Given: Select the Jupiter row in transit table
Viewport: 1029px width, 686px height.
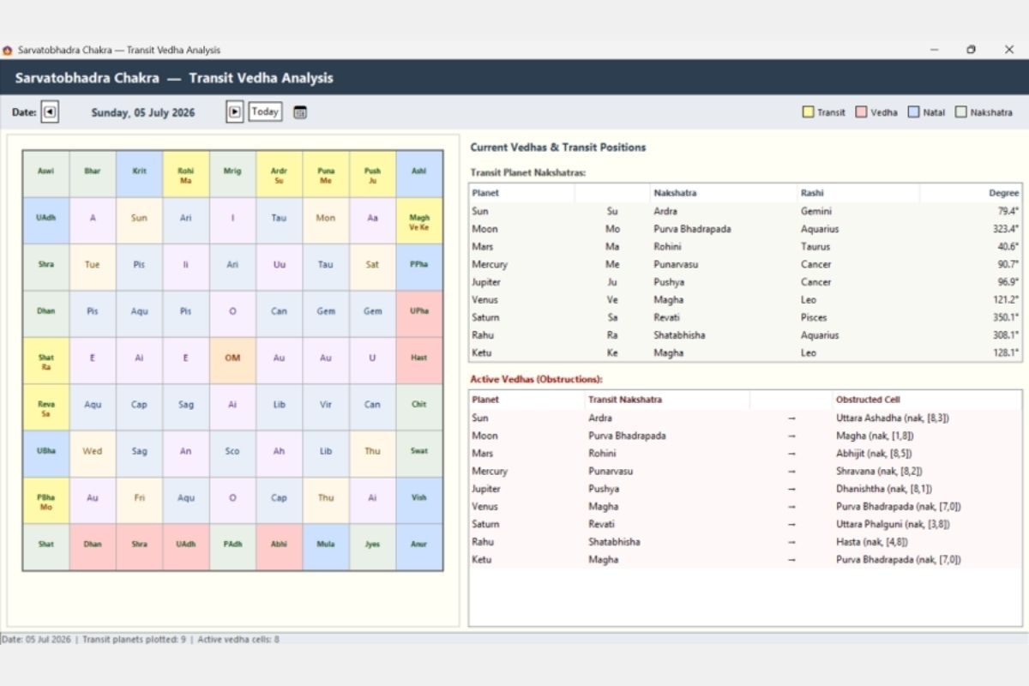Looking at the screenshot, I should (x=745, y=282).
